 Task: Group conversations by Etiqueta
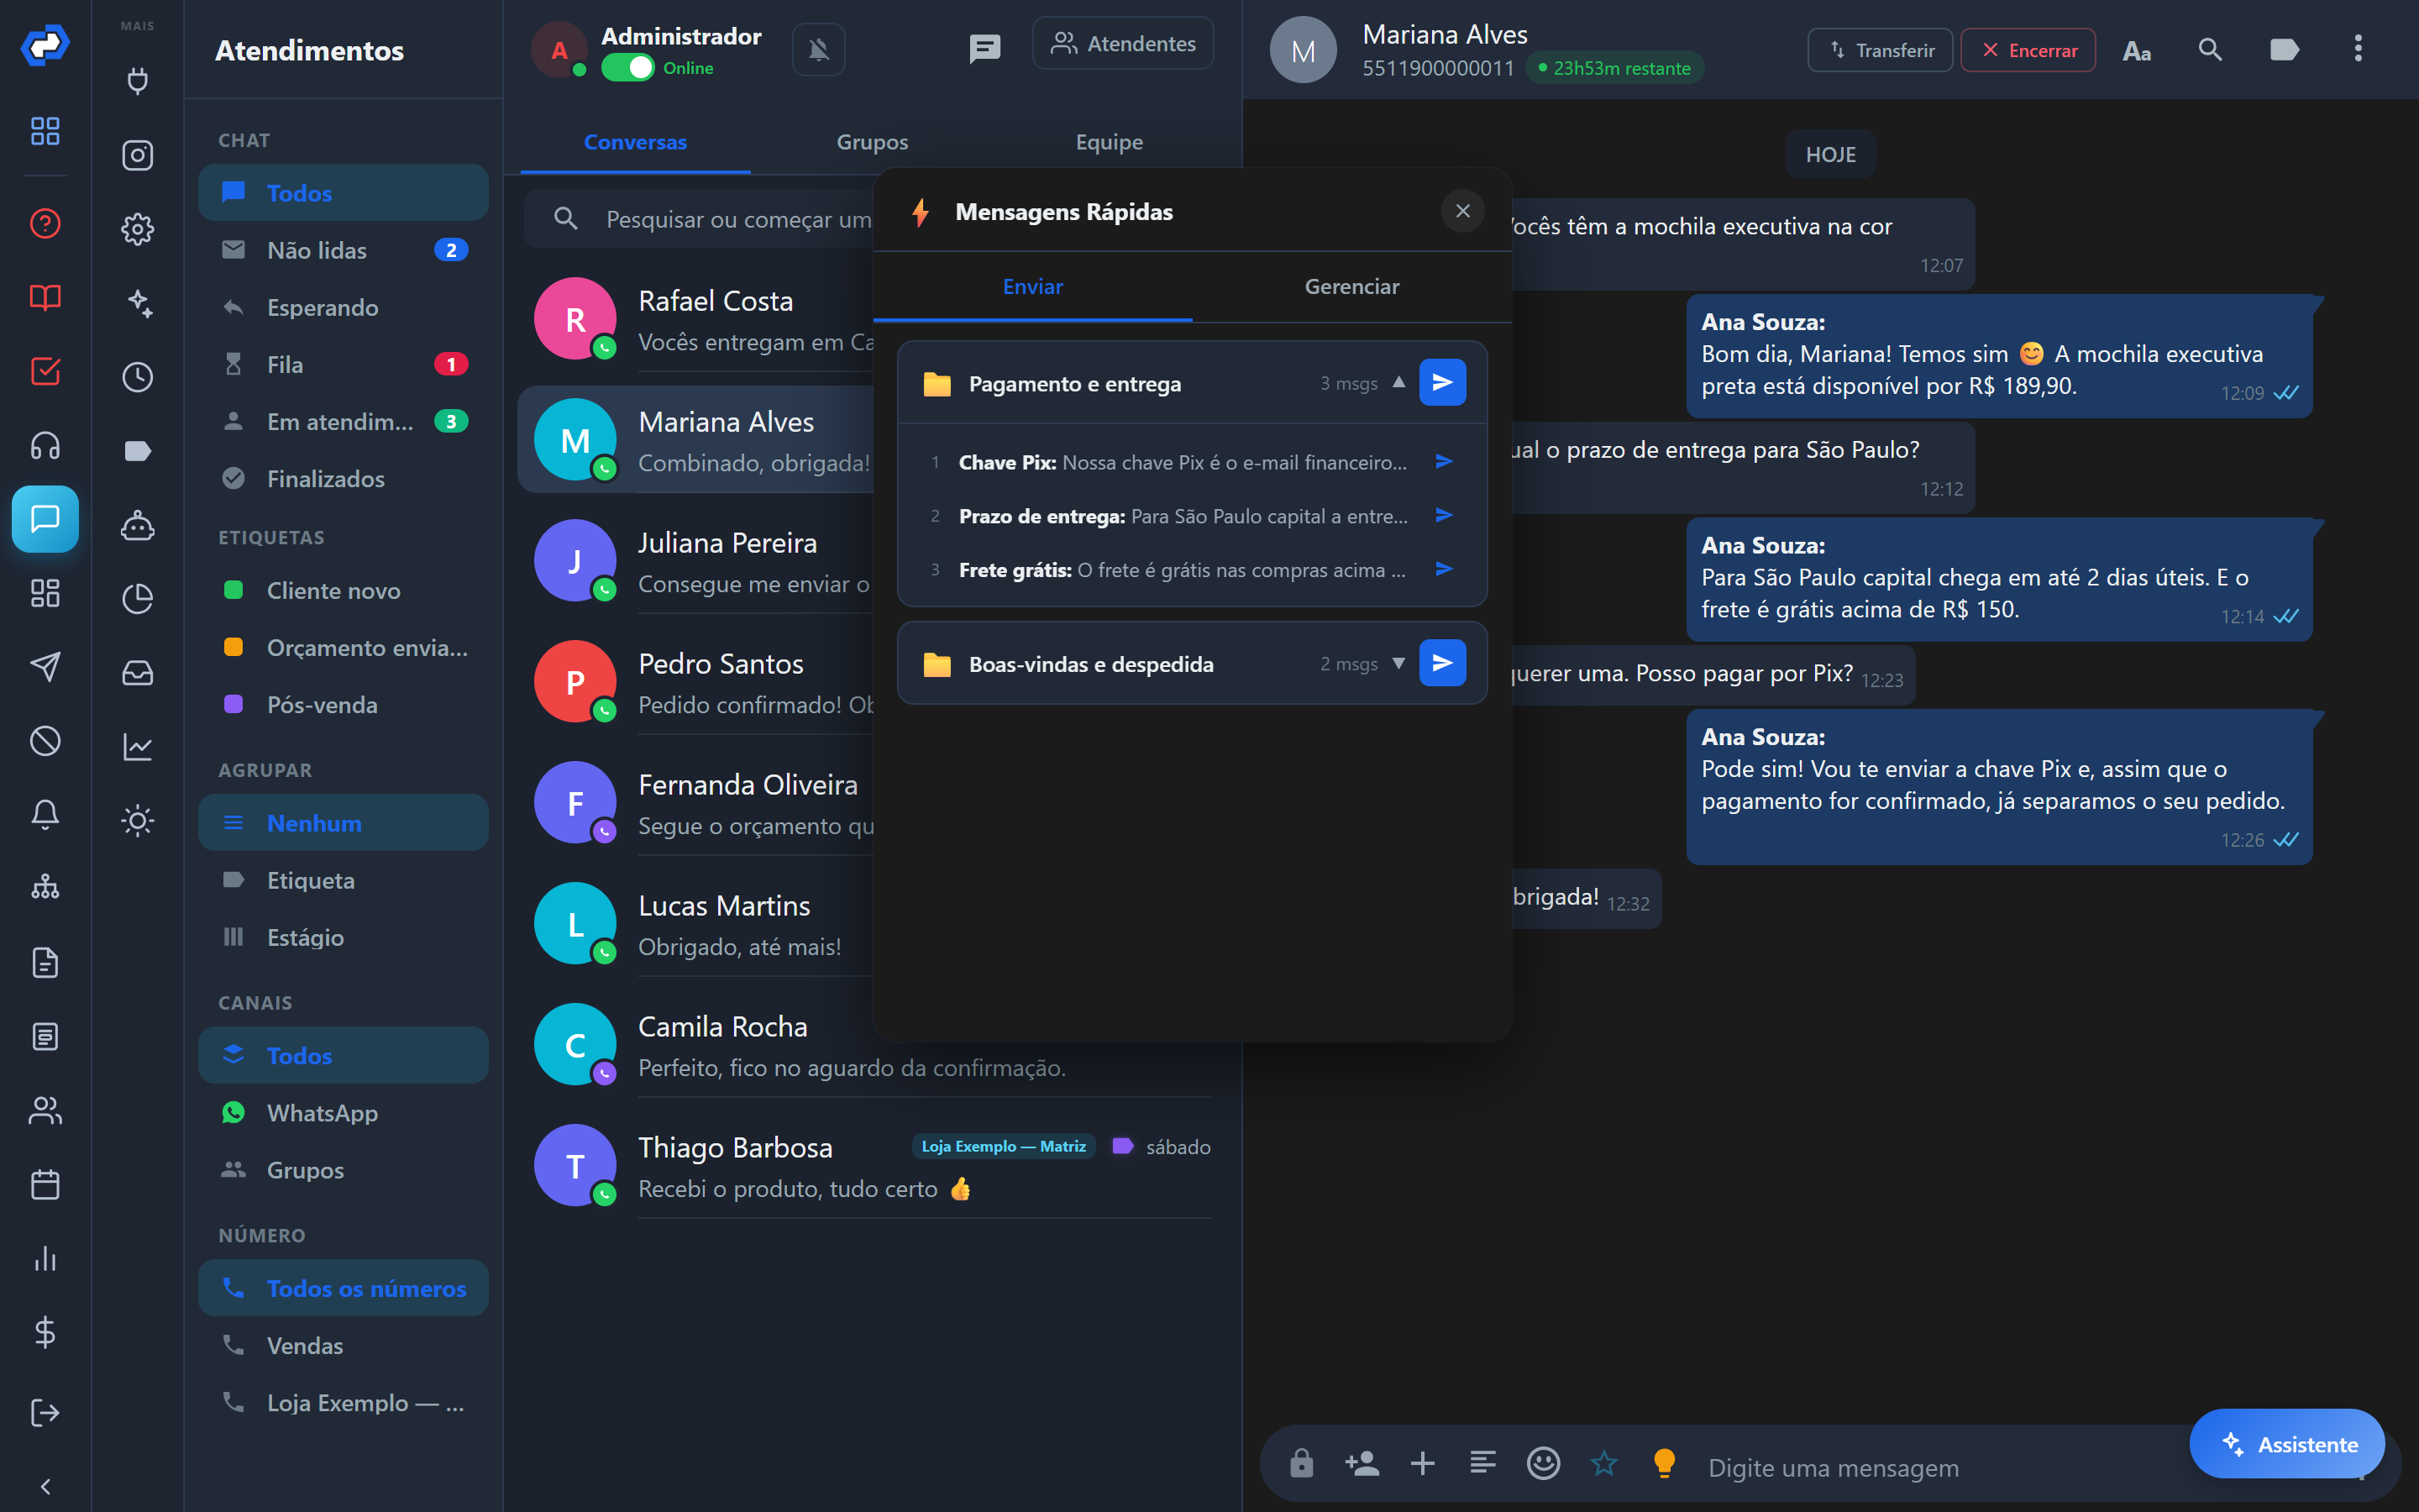point(343,880)
